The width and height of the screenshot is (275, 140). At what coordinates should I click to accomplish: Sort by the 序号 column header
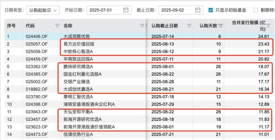(x=12, y=26)
